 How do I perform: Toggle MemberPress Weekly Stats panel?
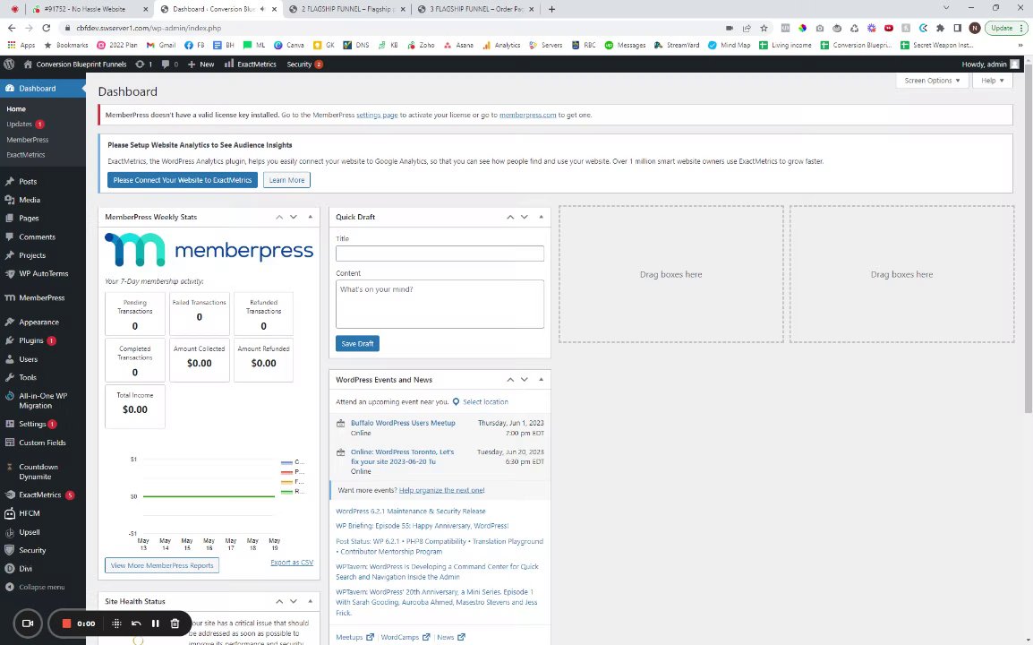[311, 217]
